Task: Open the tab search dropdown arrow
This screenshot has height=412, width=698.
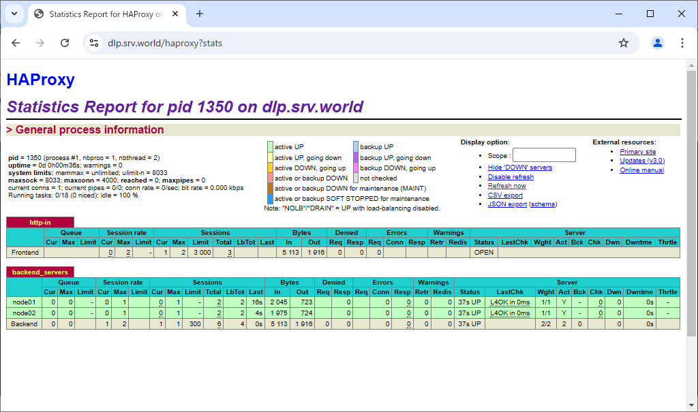Action: click(14, 14)
